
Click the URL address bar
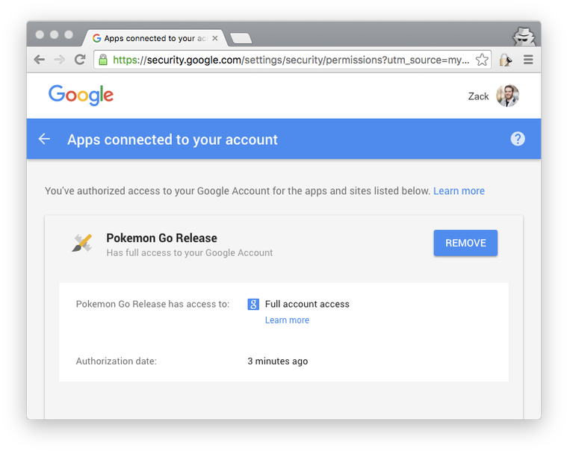click(x=291, y=60)
